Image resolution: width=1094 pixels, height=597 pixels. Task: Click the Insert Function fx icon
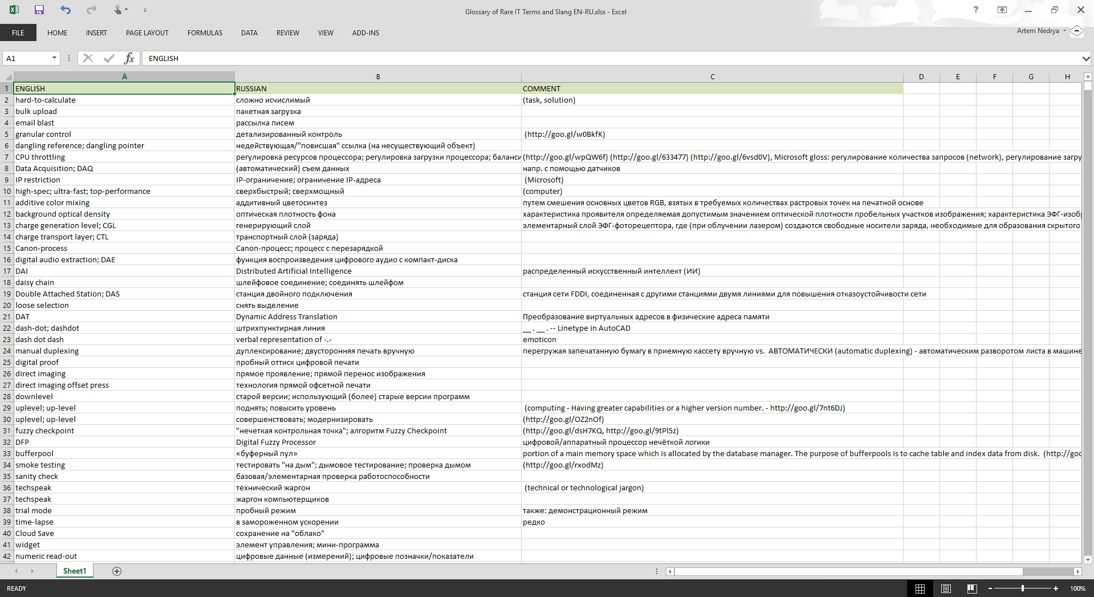tap(129, 58)
